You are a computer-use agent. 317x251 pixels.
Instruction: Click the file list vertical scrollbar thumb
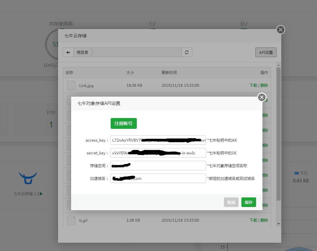point(279,134)
